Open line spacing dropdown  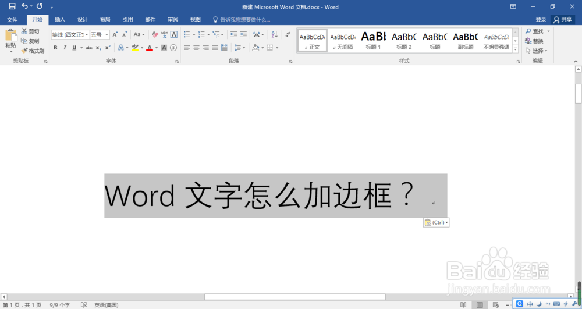239,48
